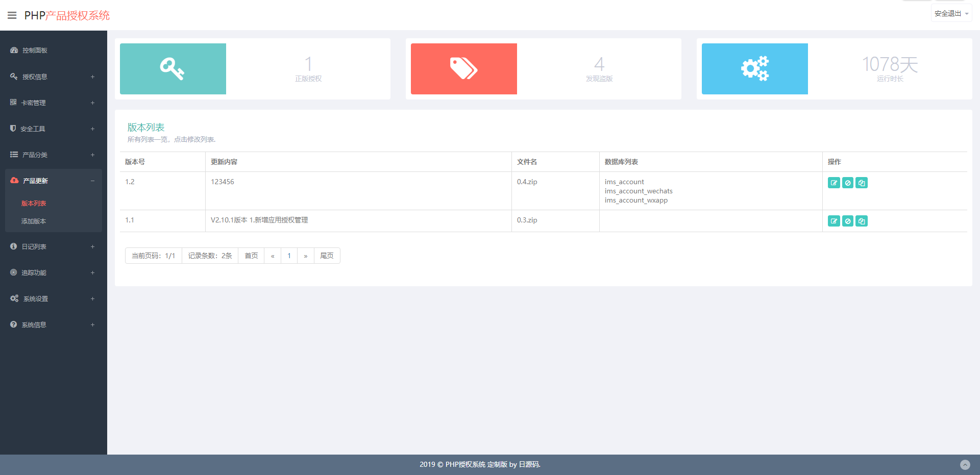
Task: Click the edit icon for version 1.2
Action: click(x=834, y=183)
